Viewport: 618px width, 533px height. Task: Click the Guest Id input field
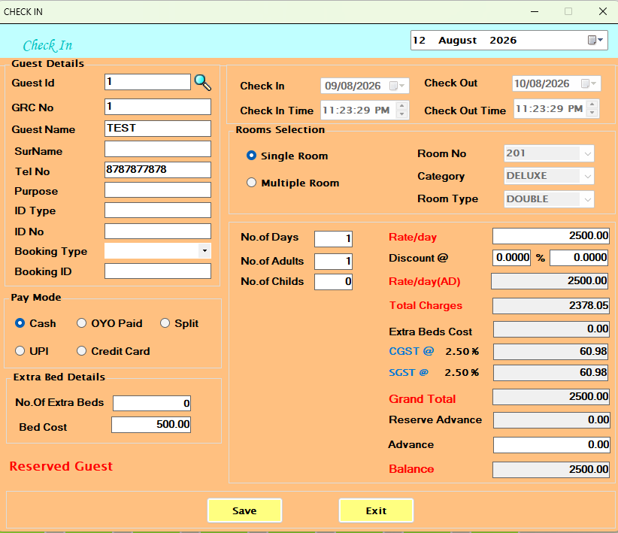(147, 82)
